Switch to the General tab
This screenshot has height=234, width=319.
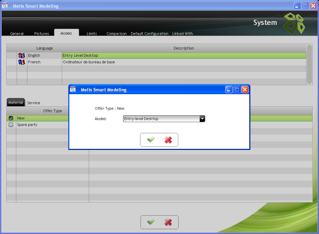tap(17, 34)
